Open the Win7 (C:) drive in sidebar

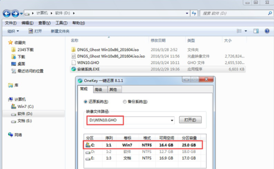pos(23,106)
